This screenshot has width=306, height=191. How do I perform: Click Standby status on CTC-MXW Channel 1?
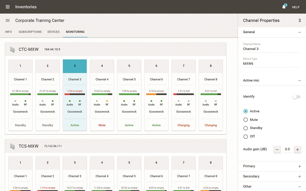pos(20,125)
